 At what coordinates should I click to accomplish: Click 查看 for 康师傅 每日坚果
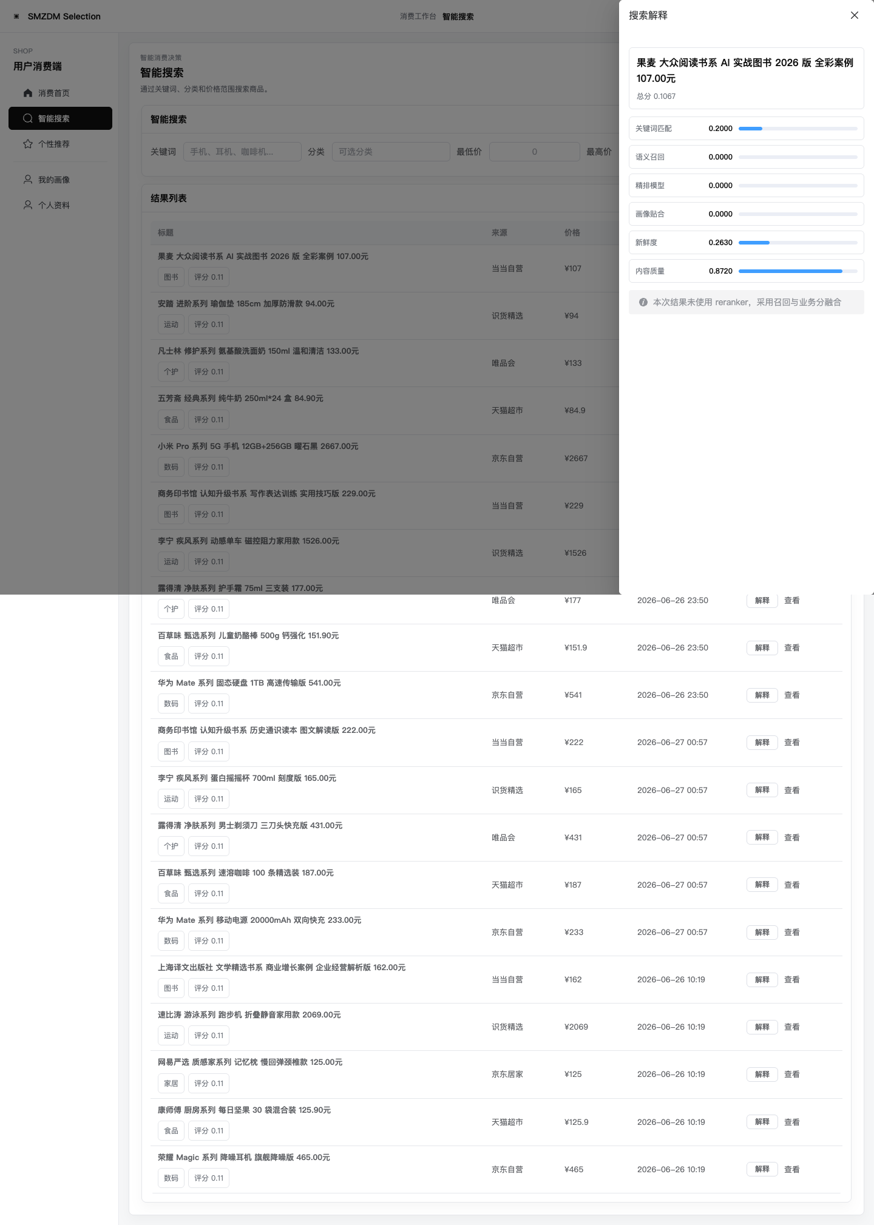[x=792, y=1122]
